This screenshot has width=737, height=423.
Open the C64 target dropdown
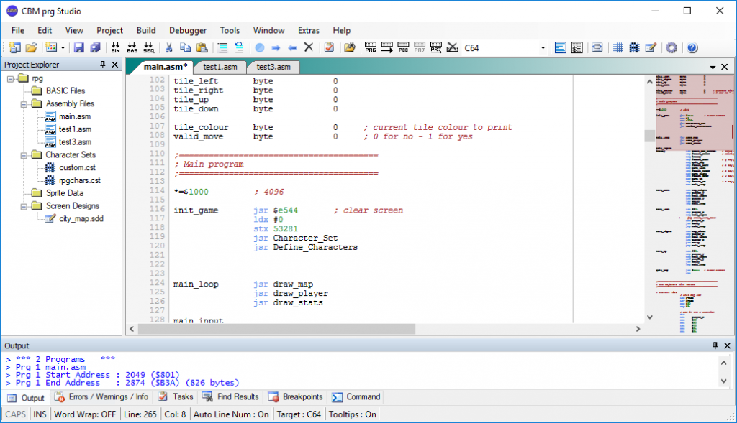[543, 48]
